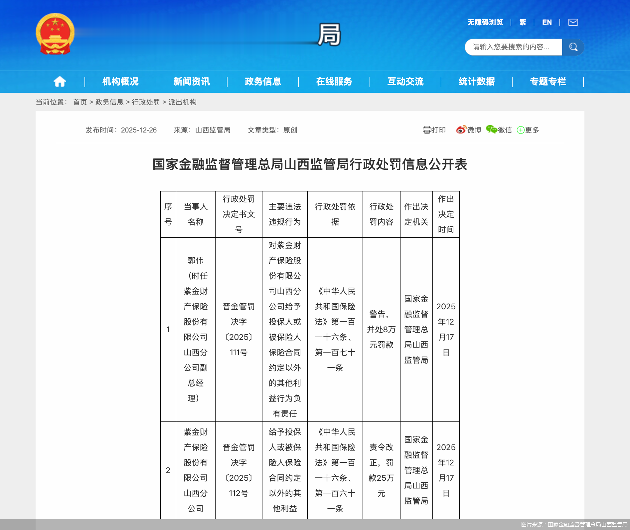
Task: Click the 行政处罚内容 column header
Action: [382, 214]
